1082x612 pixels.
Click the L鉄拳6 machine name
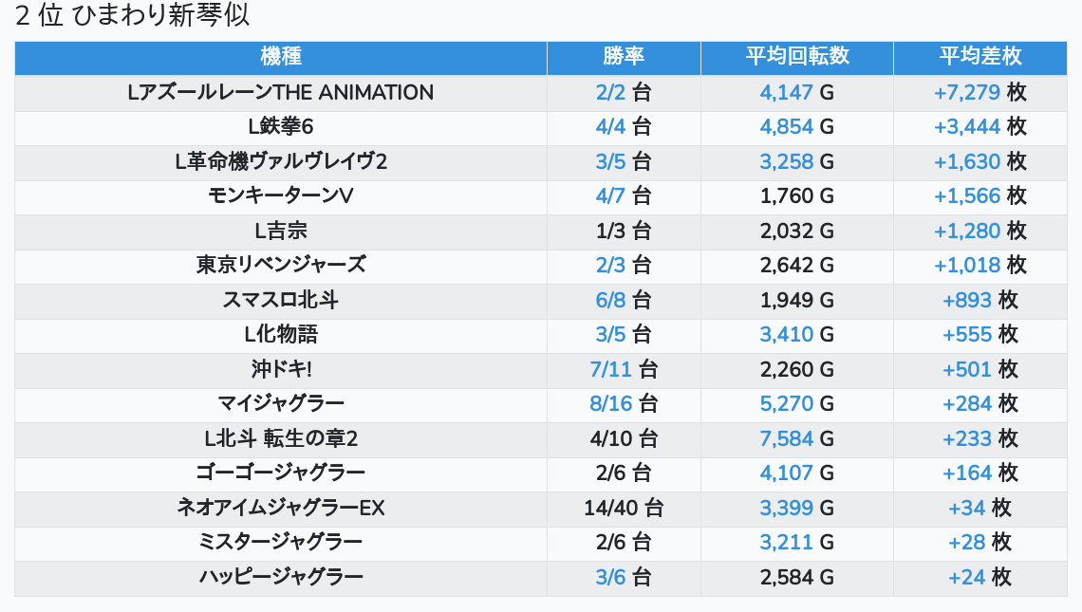pyautogui.click(x=281, y=127)
